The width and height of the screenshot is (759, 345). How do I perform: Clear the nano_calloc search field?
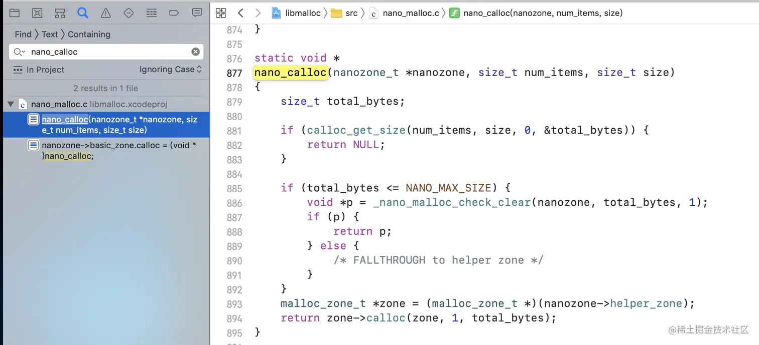tap(196, 52)
